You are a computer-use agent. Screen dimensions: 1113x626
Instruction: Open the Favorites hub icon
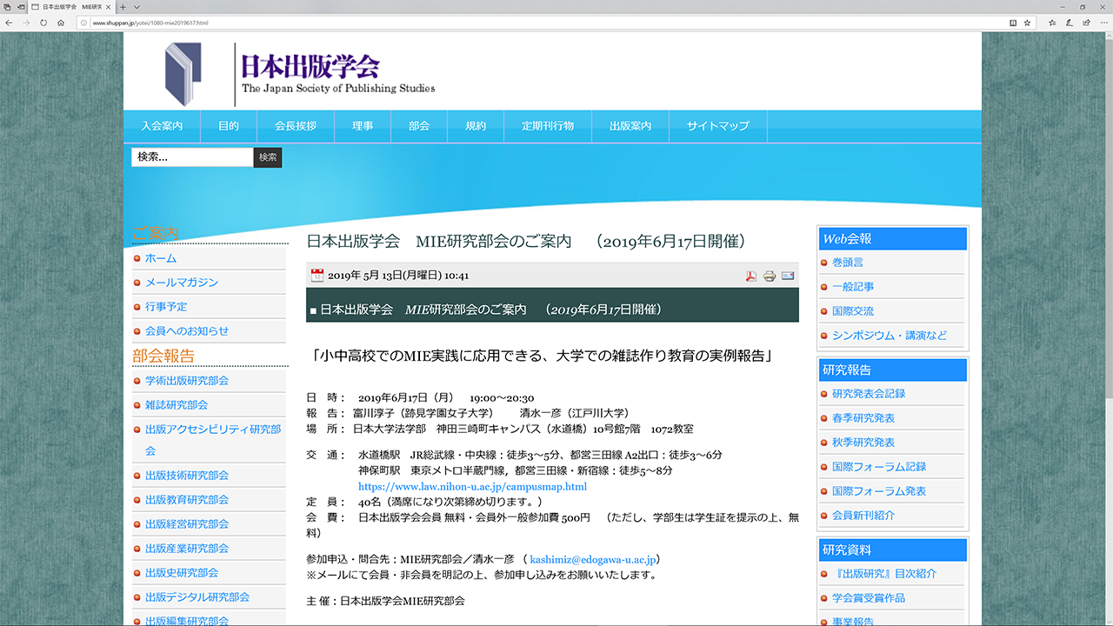pos(1051,22)
